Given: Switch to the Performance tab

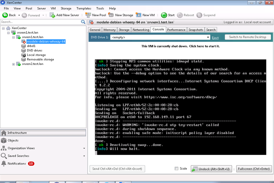Looking at the screenshot, I should tap(176, 30).
